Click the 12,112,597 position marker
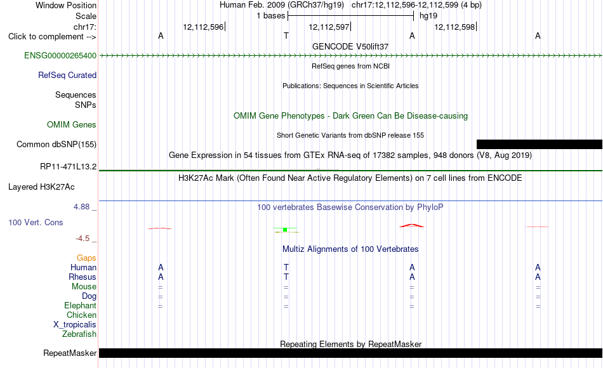603x368 pixels. 329,27
